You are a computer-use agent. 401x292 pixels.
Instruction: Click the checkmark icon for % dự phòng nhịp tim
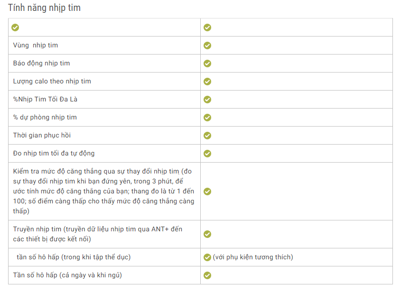click(207, 118)
